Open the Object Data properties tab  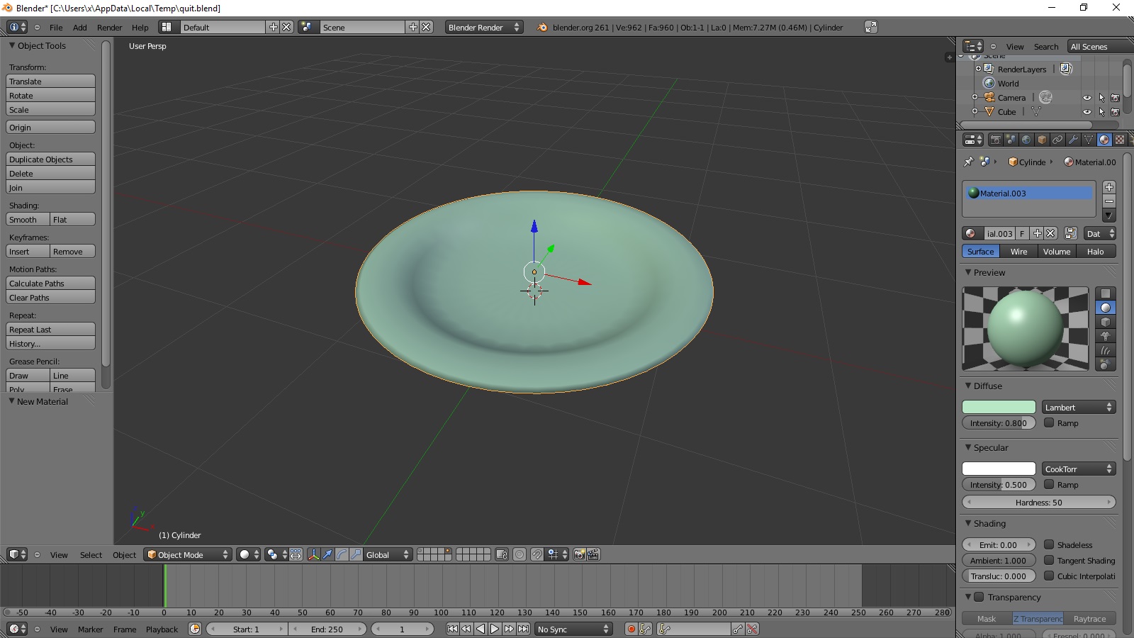[1089, 140]
